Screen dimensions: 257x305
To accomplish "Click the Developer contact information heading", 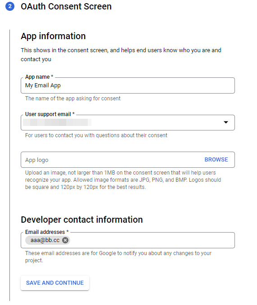I will pos(82,220).
